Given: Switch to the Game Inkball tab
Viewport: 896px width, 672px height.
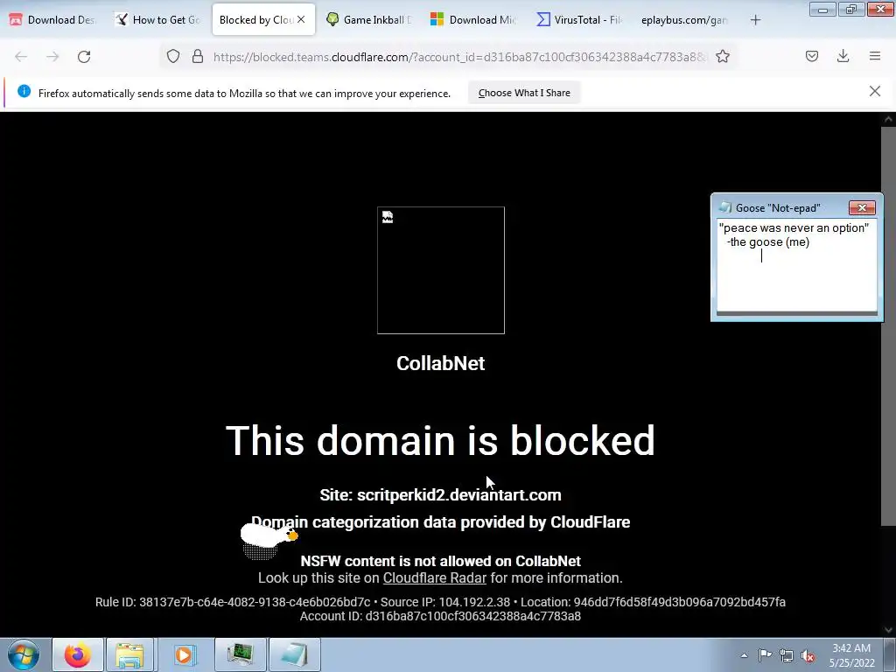Looking at the screenshot, I should [x=368, y=20].
